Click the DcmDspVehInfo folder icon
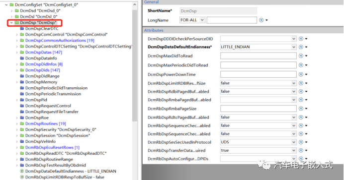The height and width of the screenshot is (180, 344). tap(22, 141)
